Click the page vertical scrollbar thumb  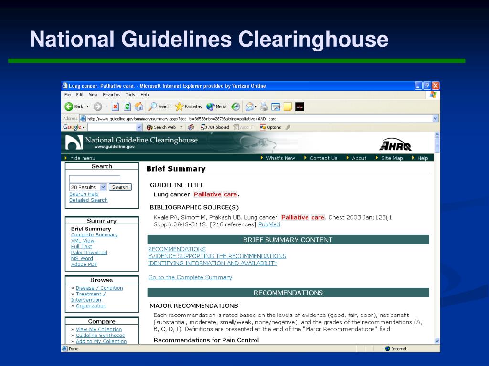[437, 145]
